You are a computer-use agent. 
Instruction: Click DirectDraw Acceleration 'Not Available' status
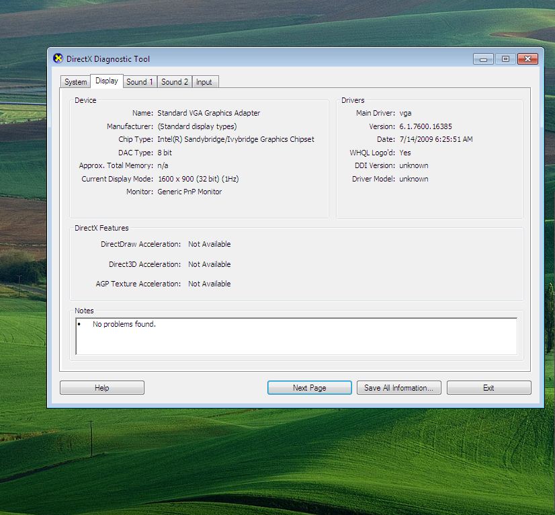point(209,244)
